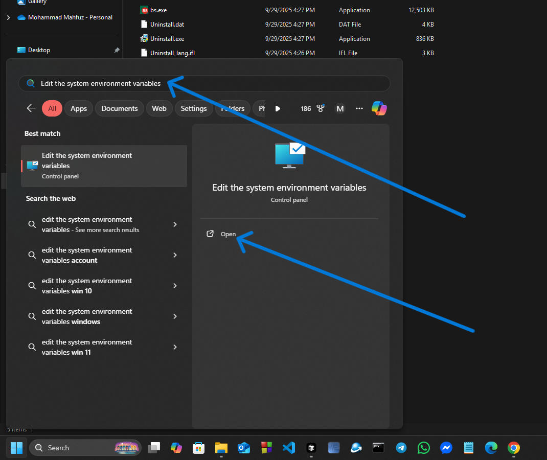The width and height of the screenshot is (547, 460).
Task: Select the Settings filter tab
Action: coord(193,108)
